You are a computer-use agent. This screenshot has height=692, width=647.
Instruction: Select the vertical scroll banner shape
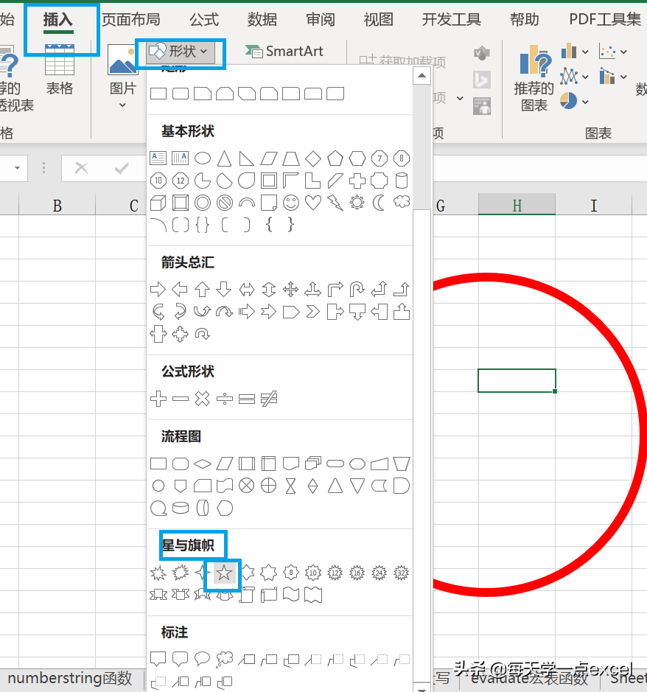247,595
